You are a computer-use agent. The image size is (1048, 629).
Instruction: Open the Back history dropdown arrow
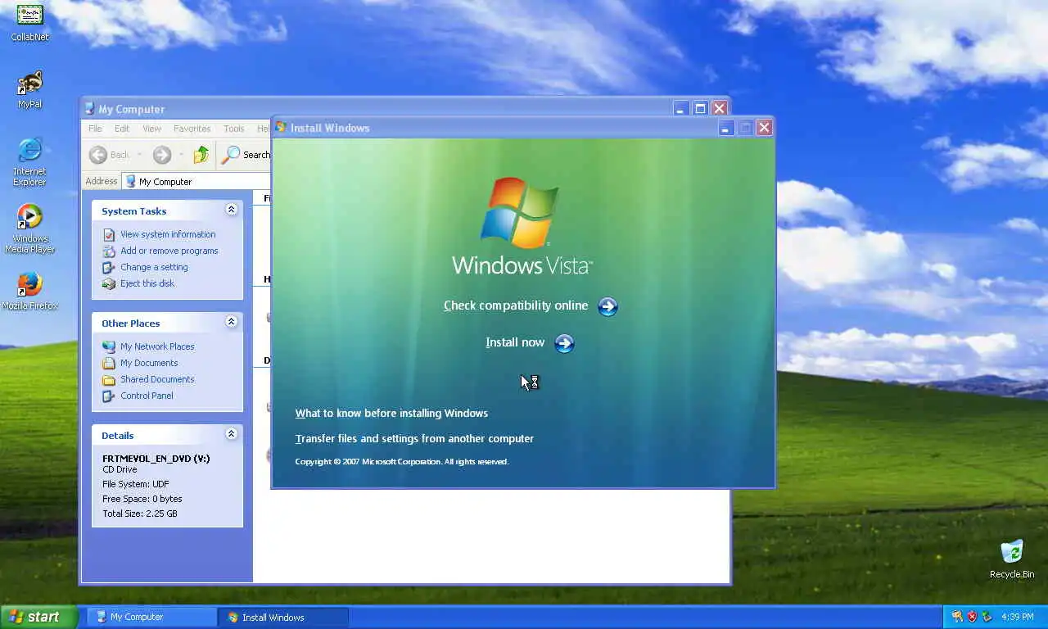140,155
